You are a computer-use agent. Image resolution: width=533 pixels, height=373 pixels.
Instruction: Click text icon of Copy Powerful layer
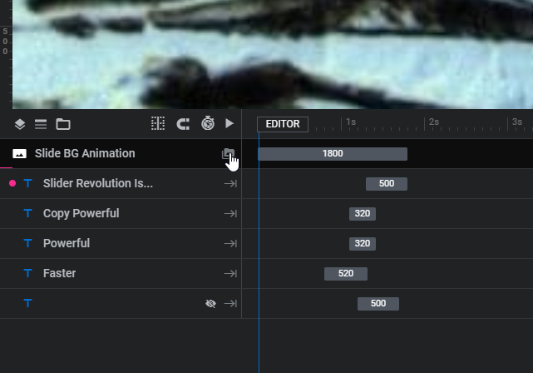(x=28, y=213)
